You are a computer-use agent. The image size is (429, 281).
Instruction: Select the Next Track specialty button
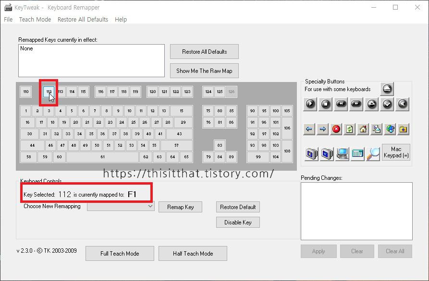click(356, 104)
